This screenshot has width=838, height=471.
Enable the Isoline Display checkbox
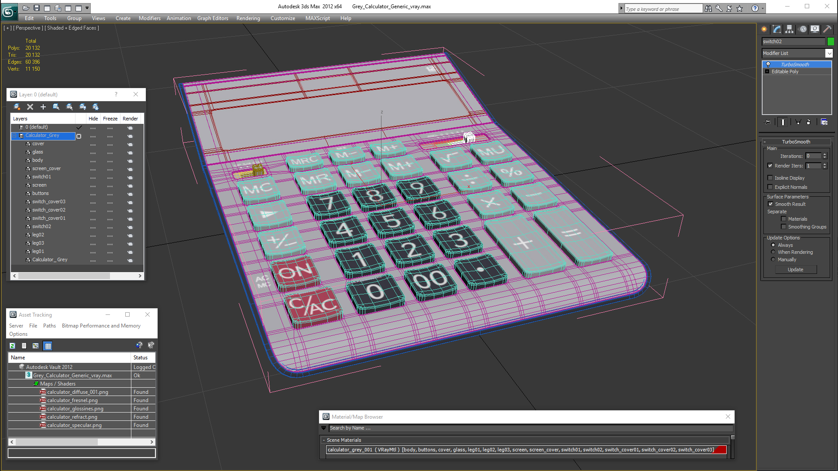point(770,178)
